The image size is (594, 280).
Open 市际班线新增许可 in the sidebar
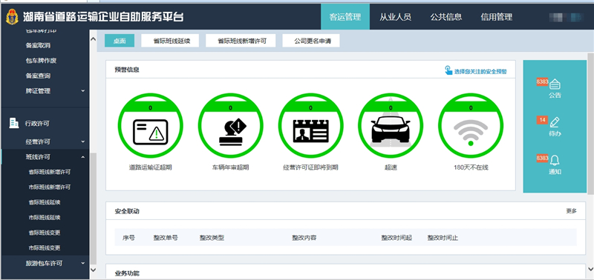pos(50,187)
